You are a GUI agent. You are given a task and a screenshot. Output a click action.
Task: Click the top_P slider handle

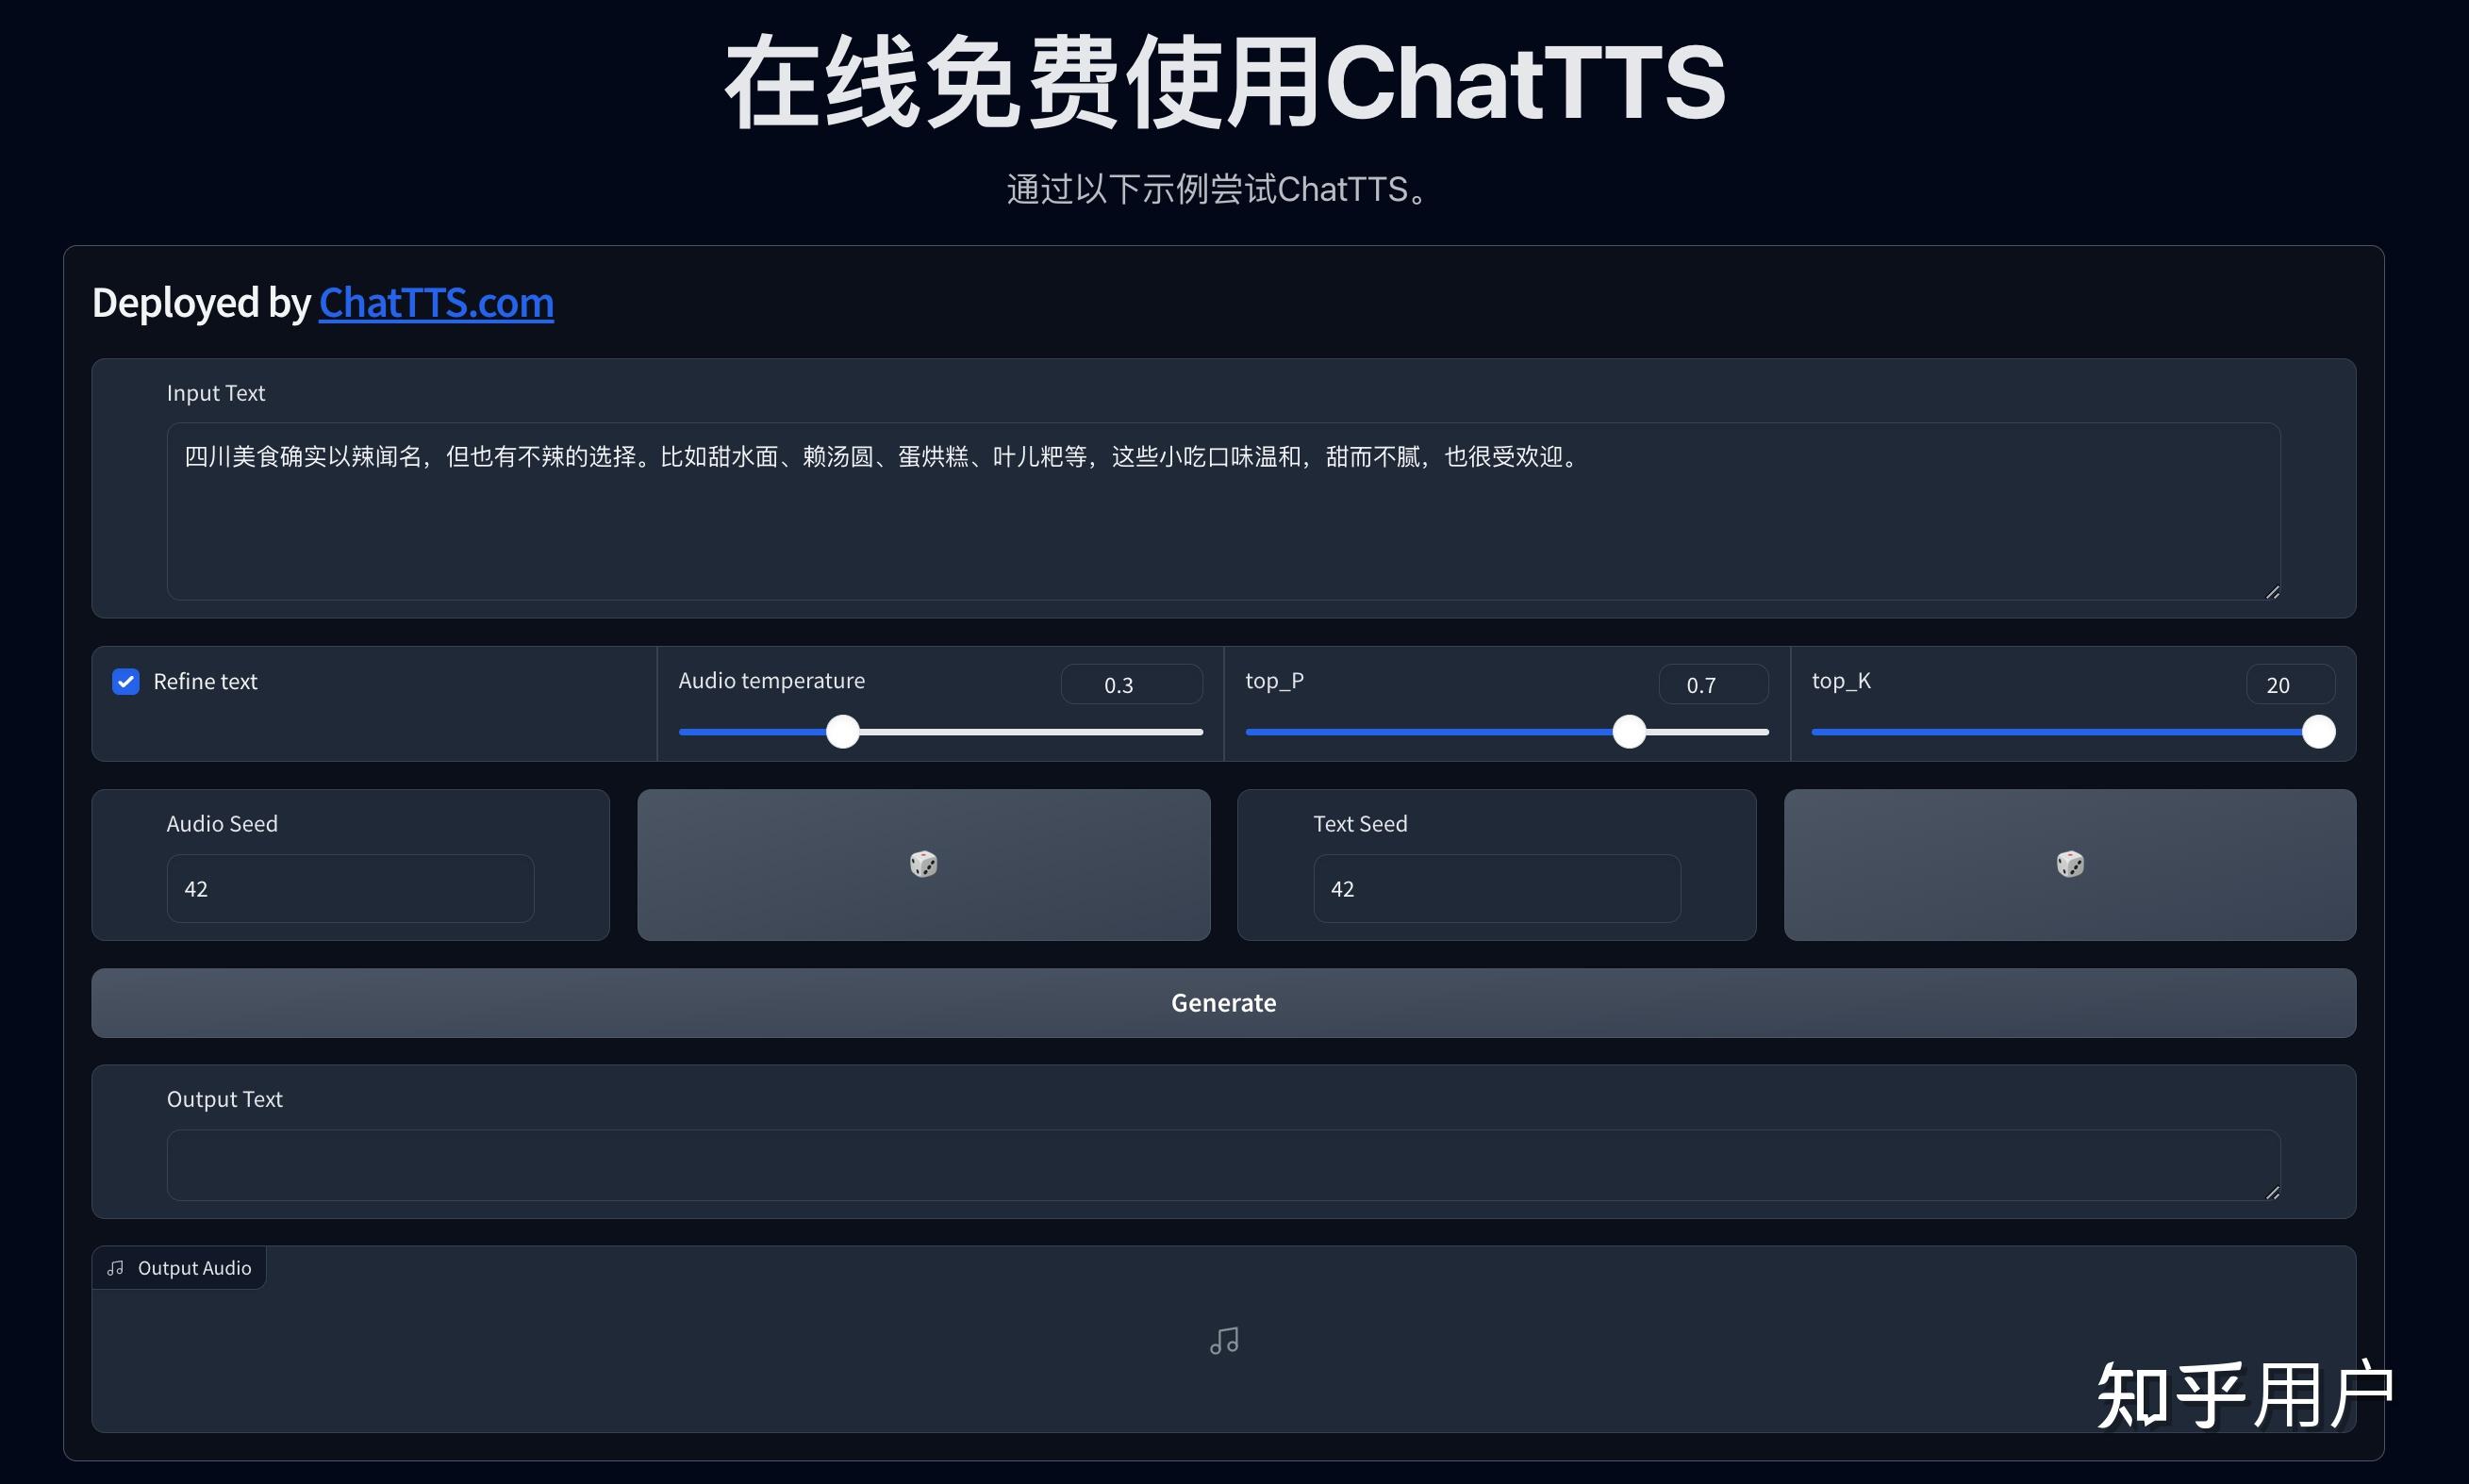point(1629,731)
